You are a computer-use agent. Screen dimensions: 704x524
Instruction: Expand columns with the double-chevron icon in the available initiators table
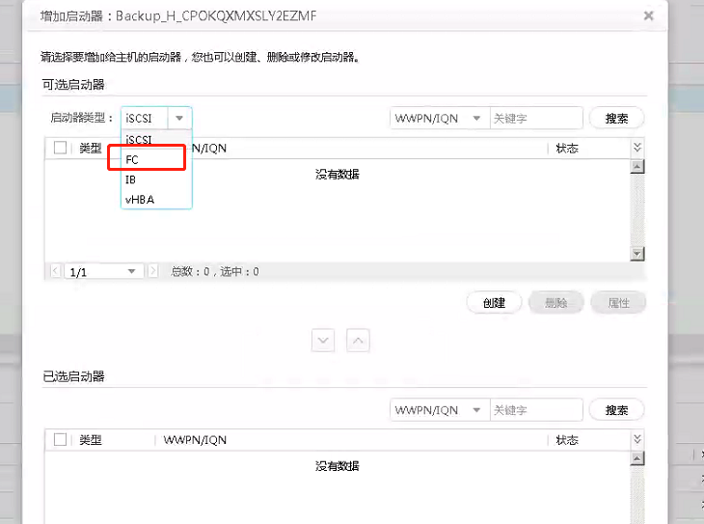(x=637, y=147)
